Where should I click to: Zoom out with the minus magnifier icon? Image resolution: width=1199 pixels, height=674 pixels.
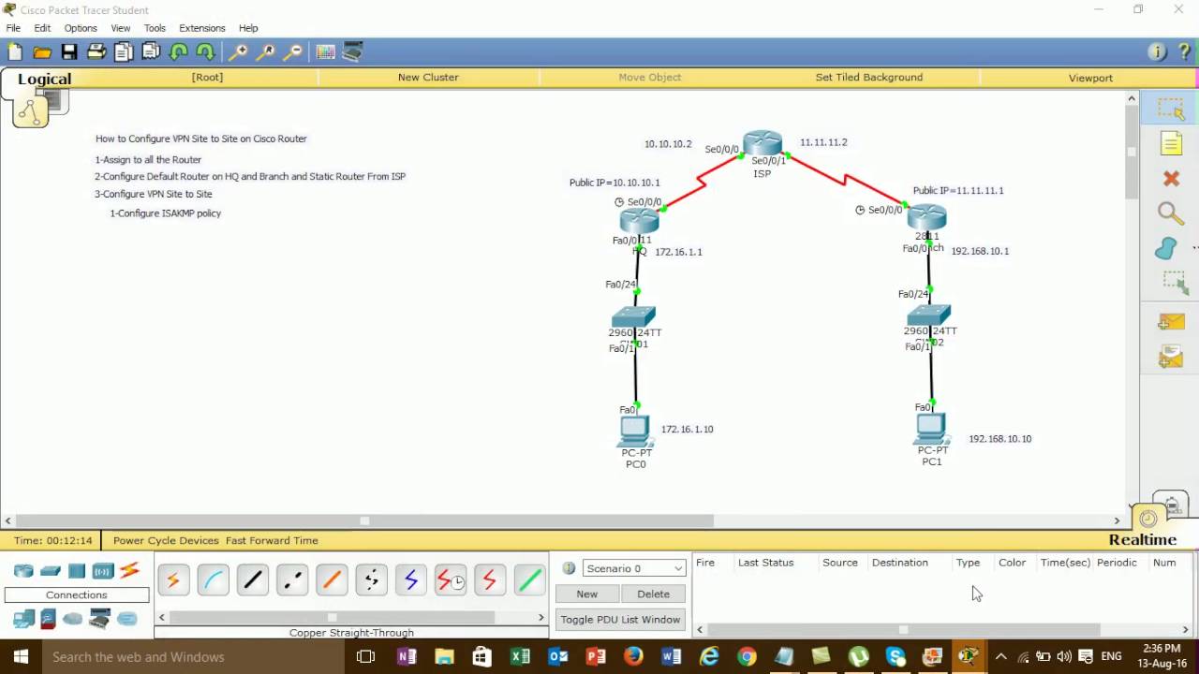click(293, 52)
